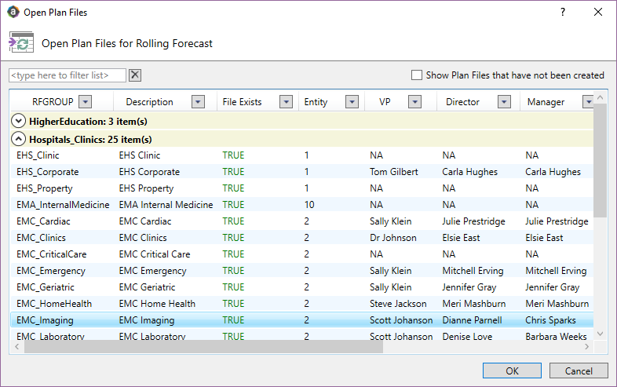Screen dimensions: 617x387
Task: Click the Tom Gilbert VP cell
Action: (394, 172)
